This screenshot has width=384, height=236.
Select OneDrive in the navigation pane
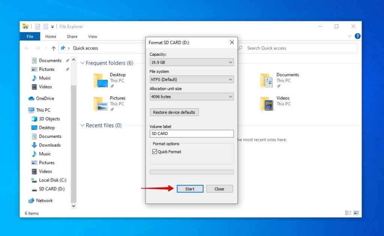[x=44, y=98]
